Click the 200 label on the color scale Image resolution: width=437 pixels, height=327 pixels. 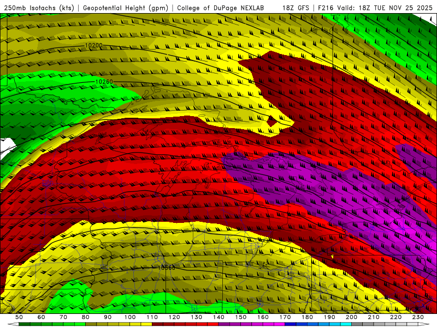tap(351, 317)
